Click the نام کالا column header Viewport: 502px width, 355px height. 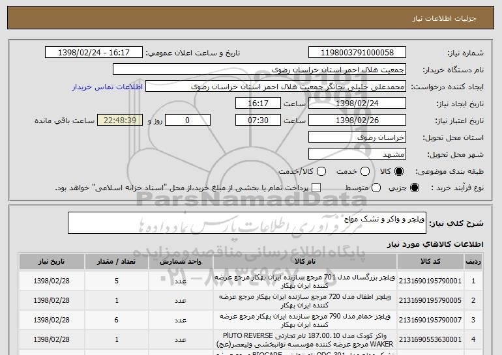click(305, 262)
